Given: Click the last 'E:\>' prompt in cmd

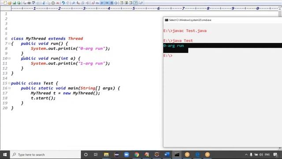Looking at the screenshot, I should (168, 56).
